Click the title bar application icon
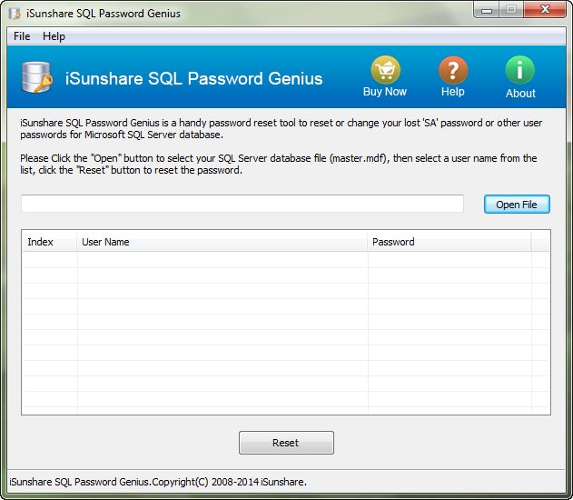This screenshot has width=573, height=500. click(15, 14)
